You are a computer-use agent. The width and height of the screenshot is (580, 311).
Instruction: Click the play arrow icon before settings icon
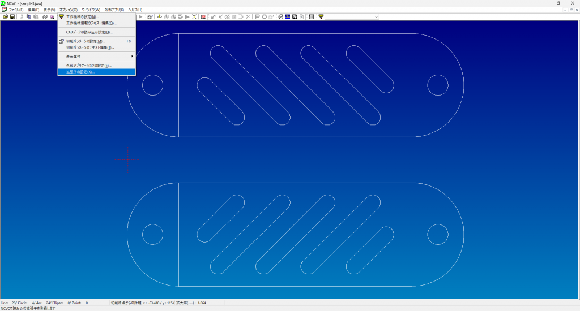coord(141,16)
